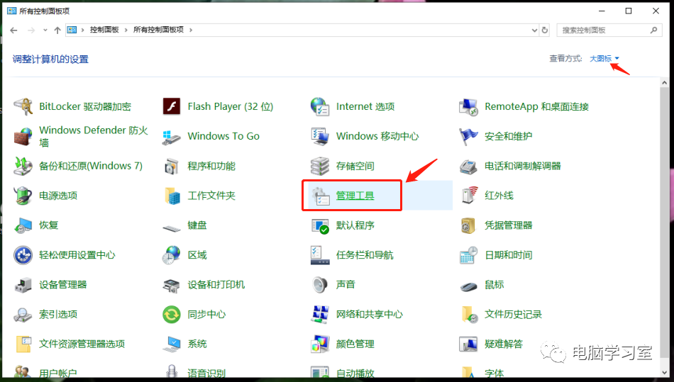Open the 疑难解答 icon

tap(468, 344)
